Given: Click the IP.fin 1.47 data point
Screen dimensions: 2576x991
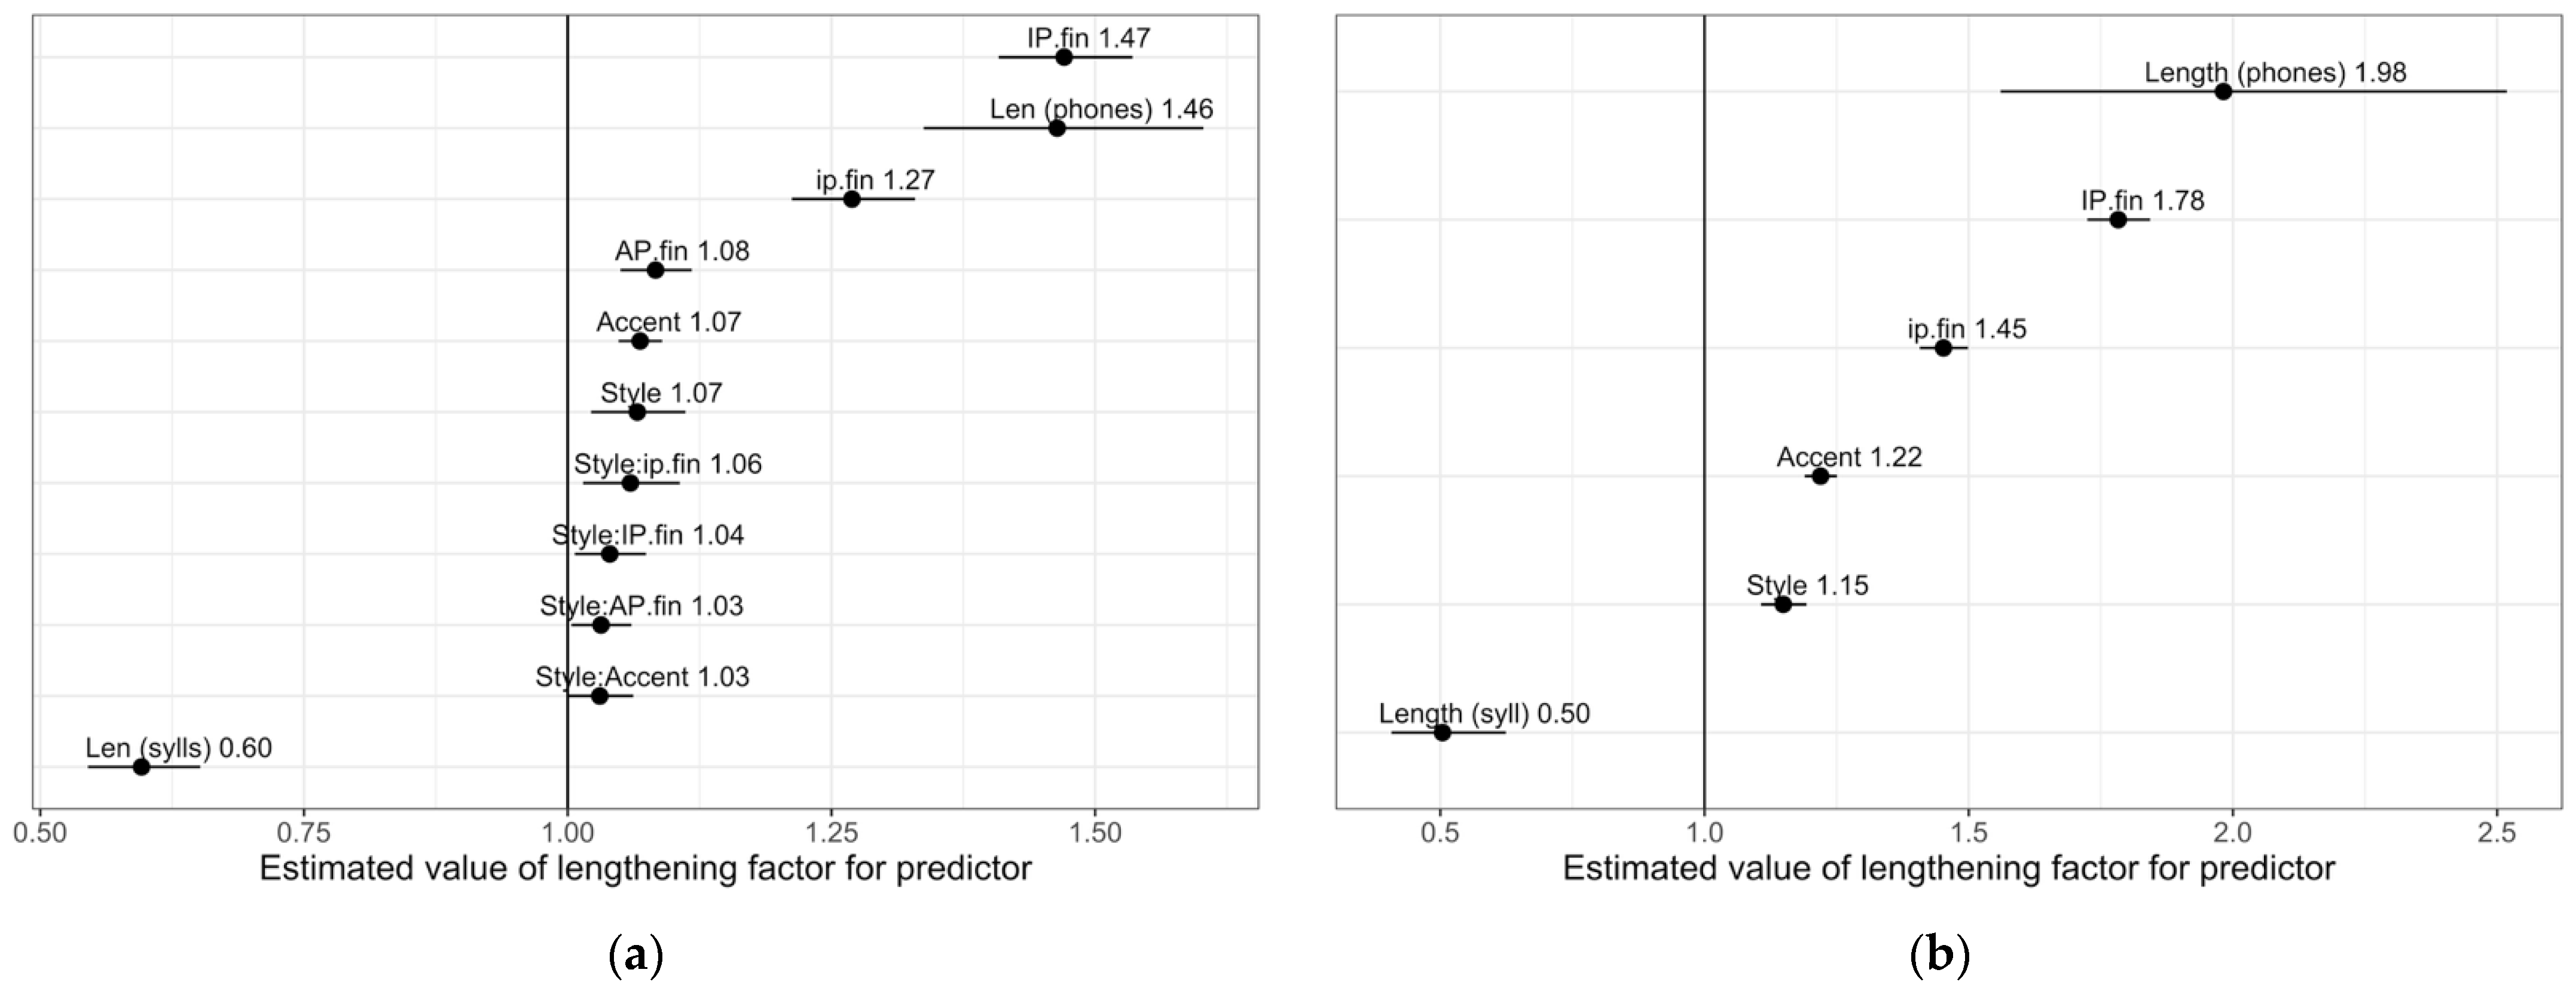Looking at the screenshot, I should (1064, 57).
